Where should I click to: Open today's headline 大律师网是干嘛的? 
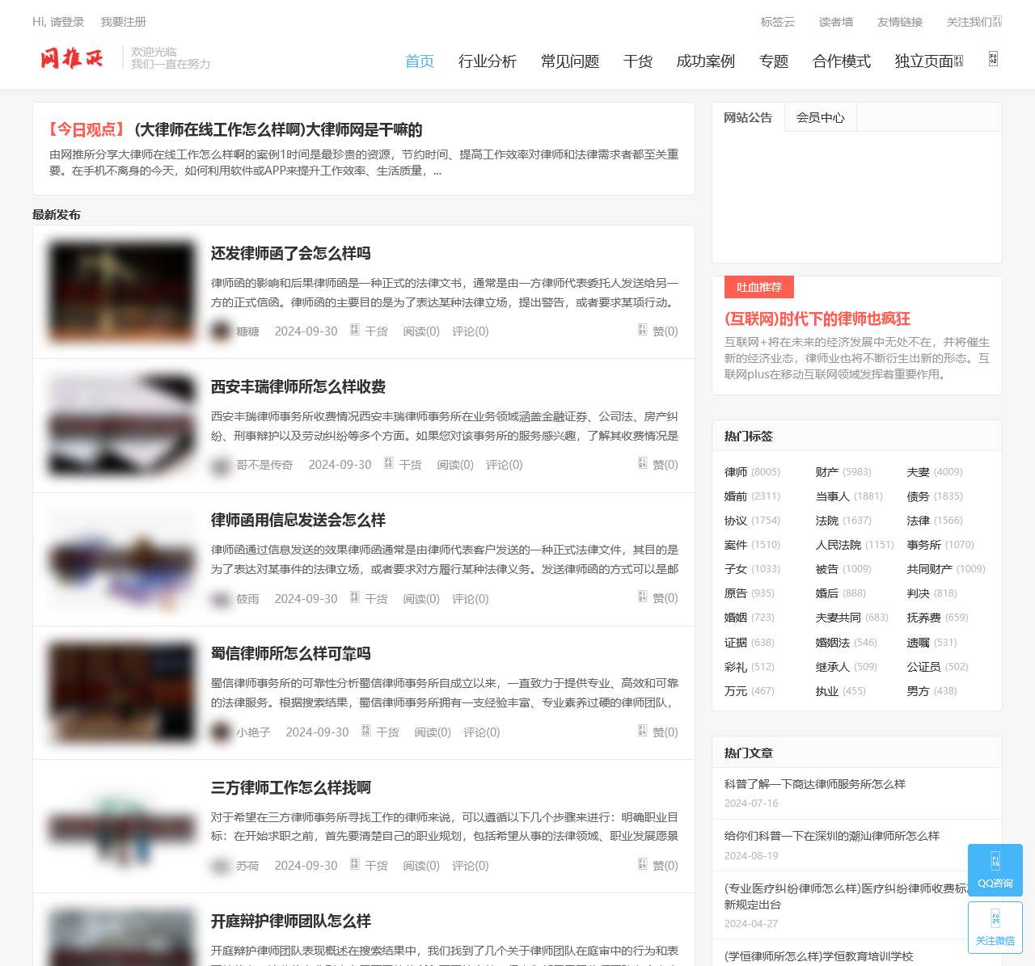278,129
